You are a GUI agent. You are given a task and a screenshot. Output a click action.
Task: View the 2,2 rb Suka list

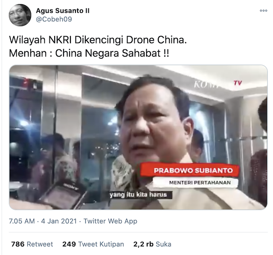pos(152,244)
